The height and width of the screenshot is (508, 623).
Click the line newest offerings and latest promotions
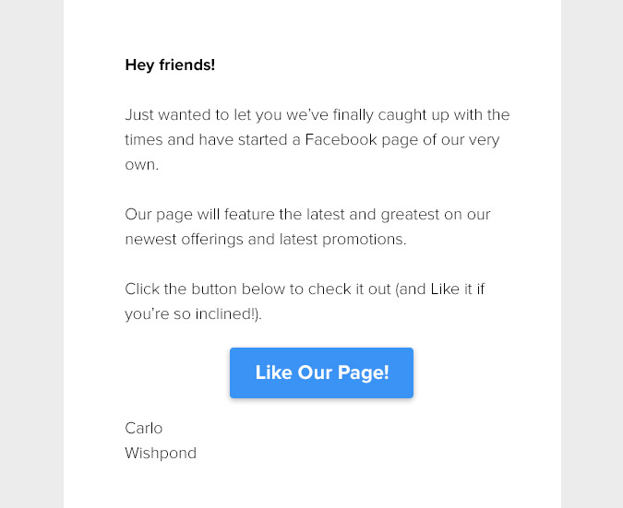[x=266, y=240]
